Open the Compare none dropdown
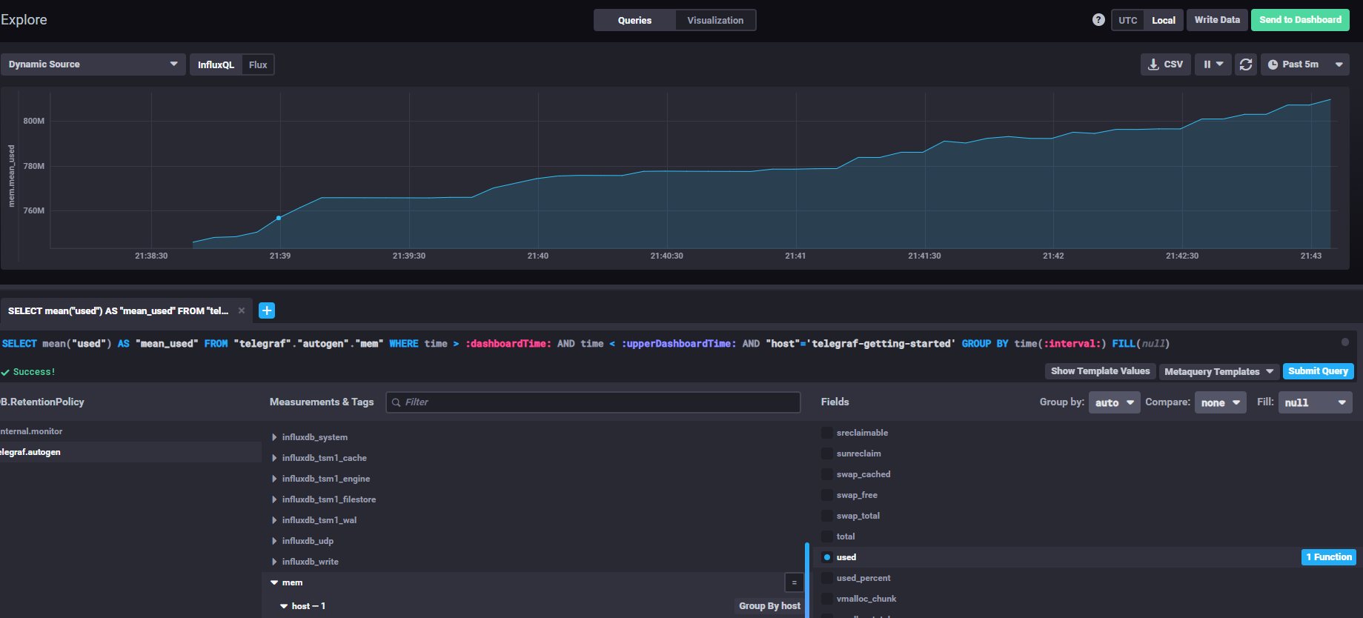The width and height of the screenshot is (1363, 618). point(1221,402)
